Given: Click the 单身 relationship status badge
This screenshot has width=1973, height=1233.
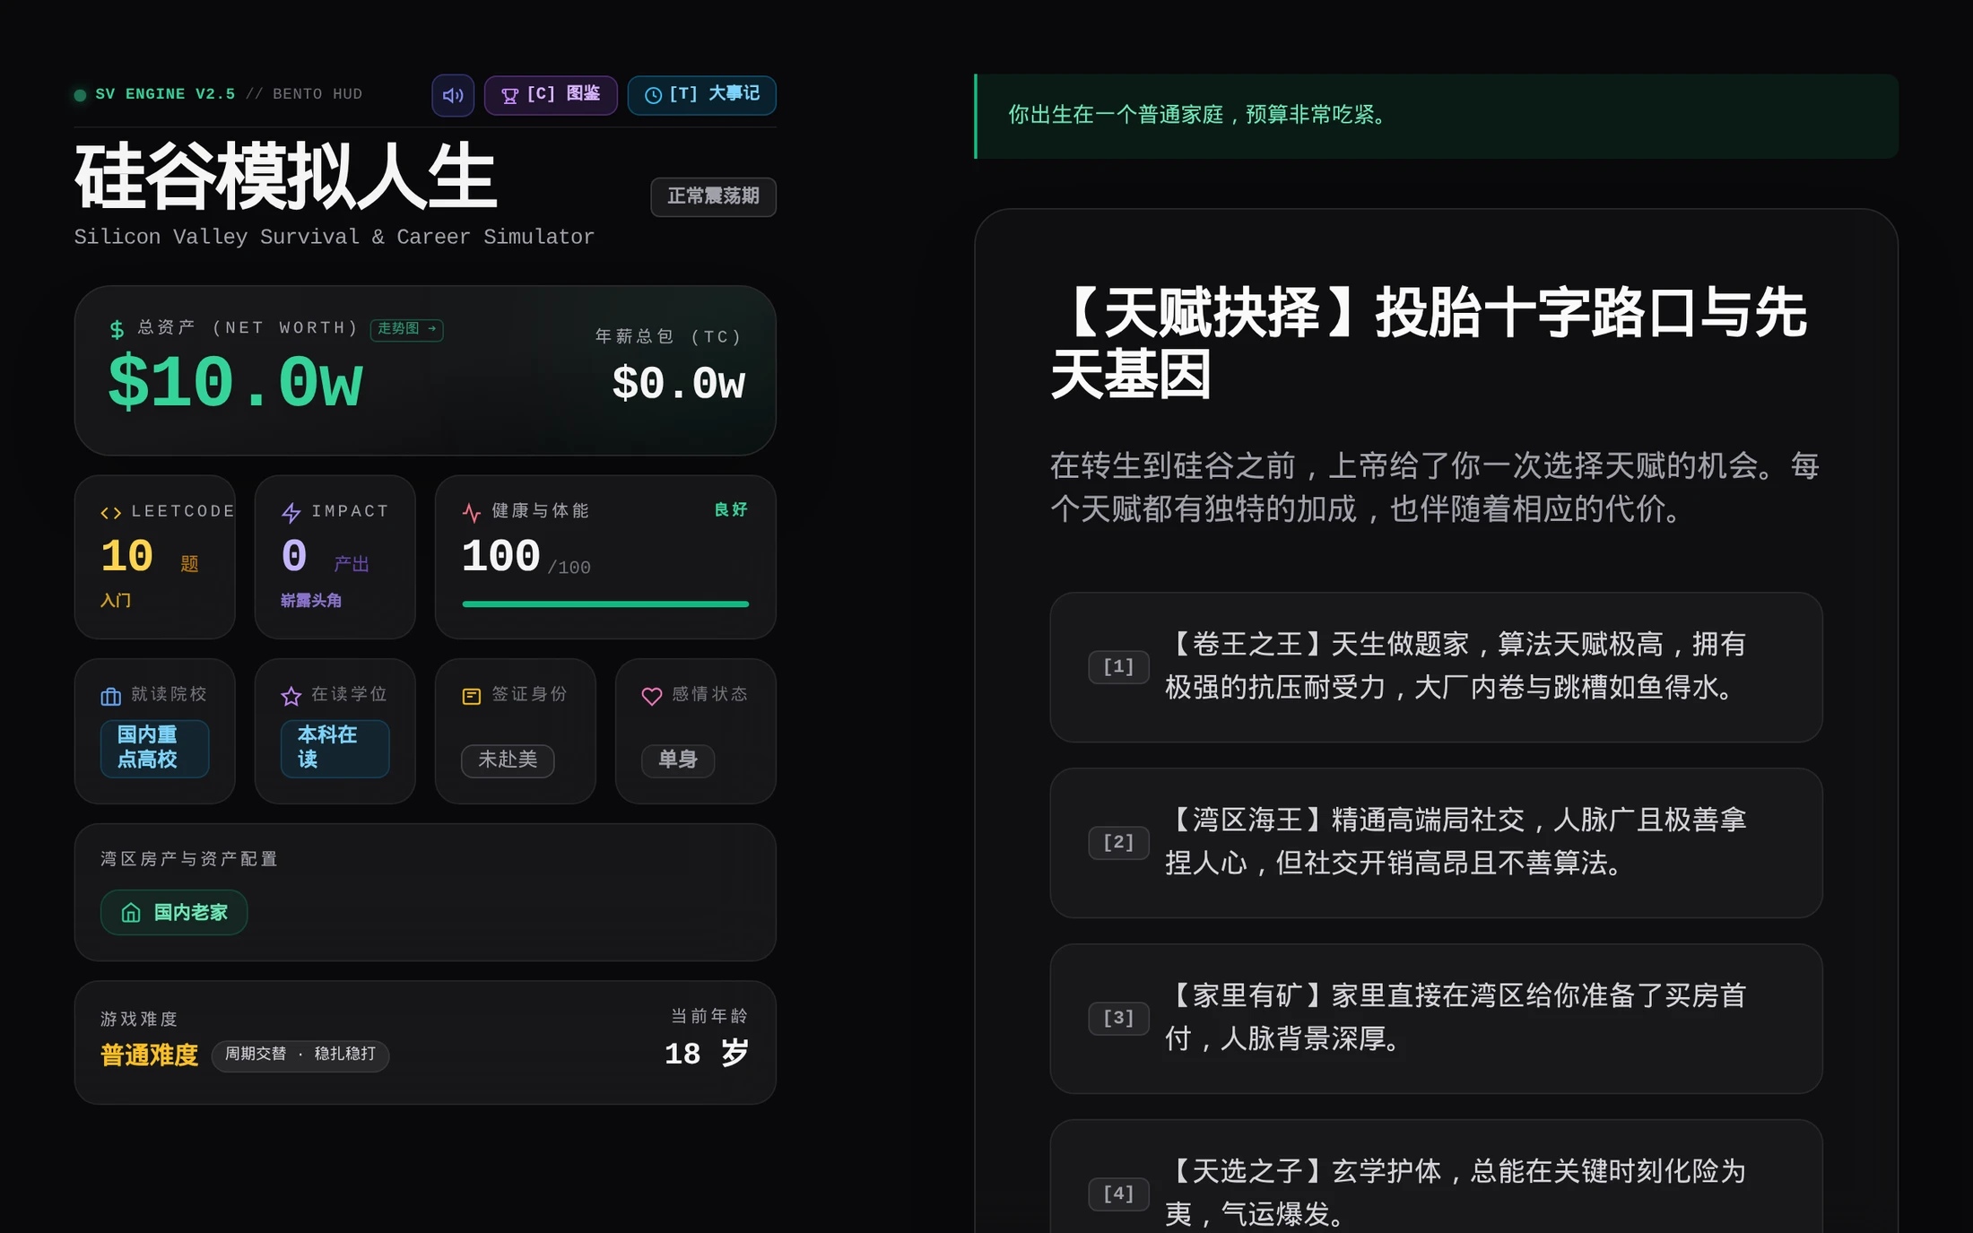Looking at the screenshot, I should [678, 760].
